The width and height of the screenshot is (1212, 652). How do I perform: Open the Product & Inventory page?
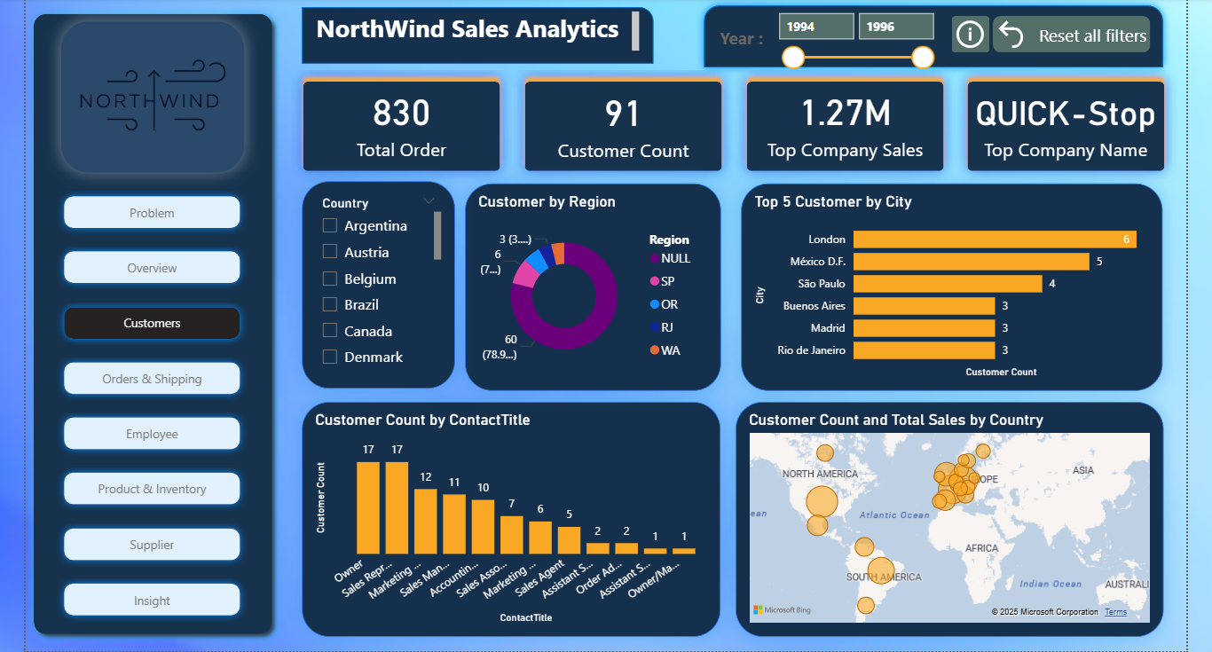pos(152,489)
